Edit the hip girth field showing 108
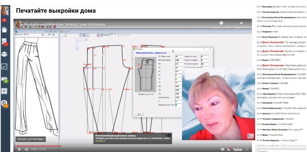307x152 pixels. 179,60
